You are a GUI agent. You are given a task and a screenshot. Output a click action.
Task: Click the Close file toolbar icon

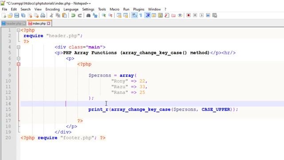pyautogui.click(x=30, y=16)
